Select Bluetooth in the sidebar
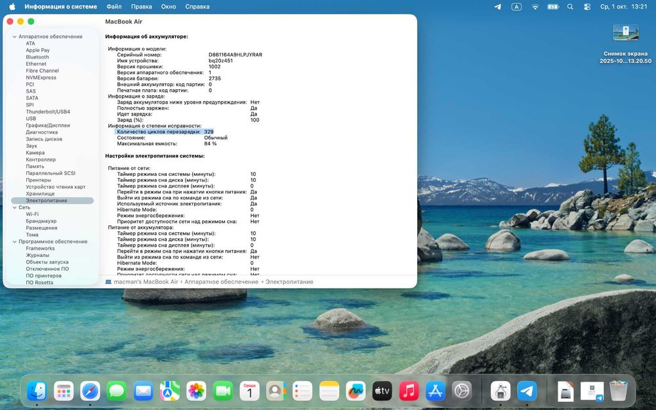 tap(37, 57)
